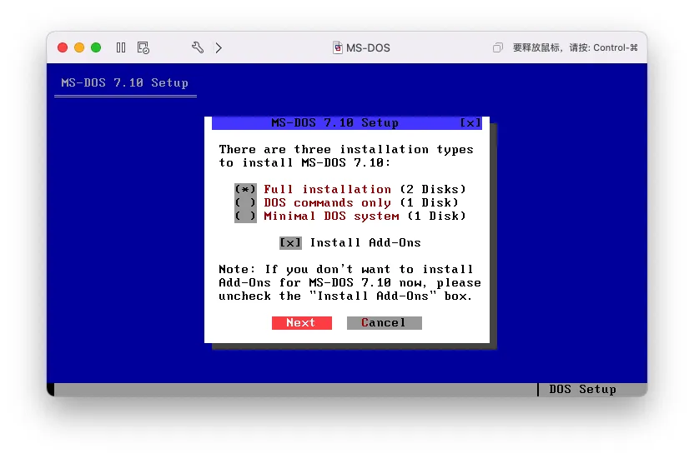Select Minimal DOS system radio option
694x458 pixels.
click(245, 216)
